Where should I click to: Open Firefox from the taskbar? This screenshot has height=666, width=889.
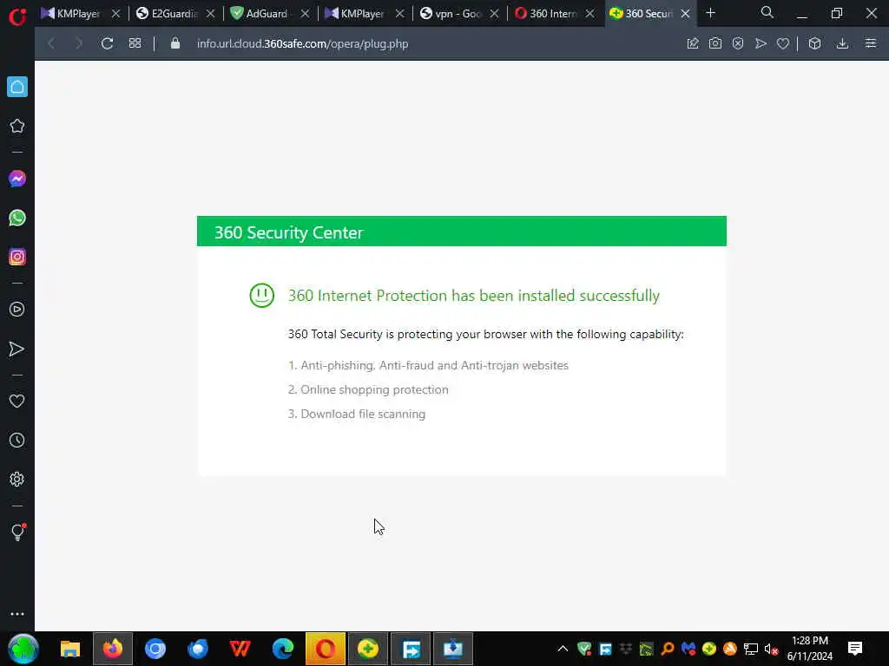(113, 649)
